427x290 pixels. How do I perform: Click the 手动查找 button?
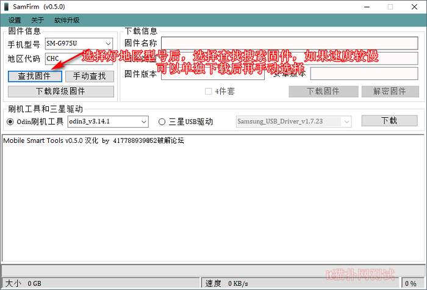pyautogui.click(x=90, y=76)
